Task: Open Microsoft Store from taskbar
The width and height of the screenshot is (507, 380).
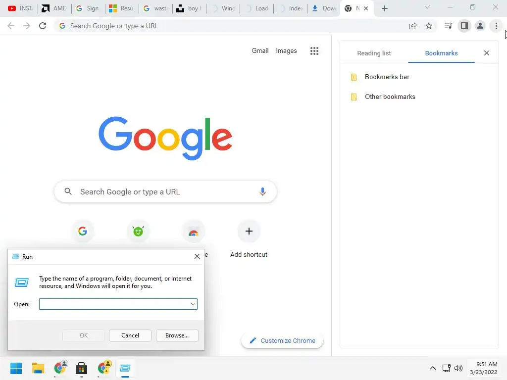Action: point(82,368)
